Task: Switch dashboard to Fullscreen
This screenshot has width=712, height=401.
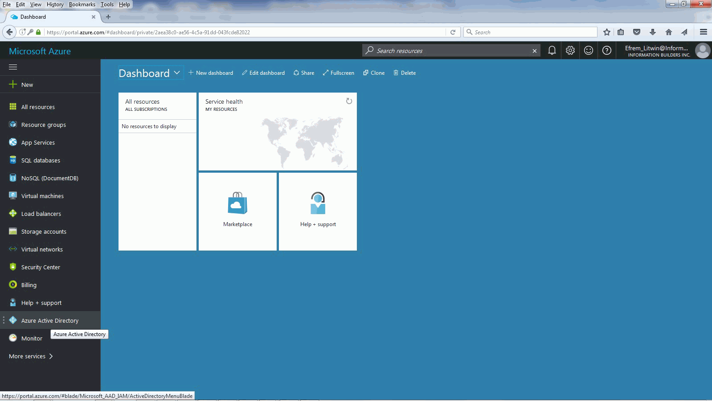Action: (x=339, y=73)
